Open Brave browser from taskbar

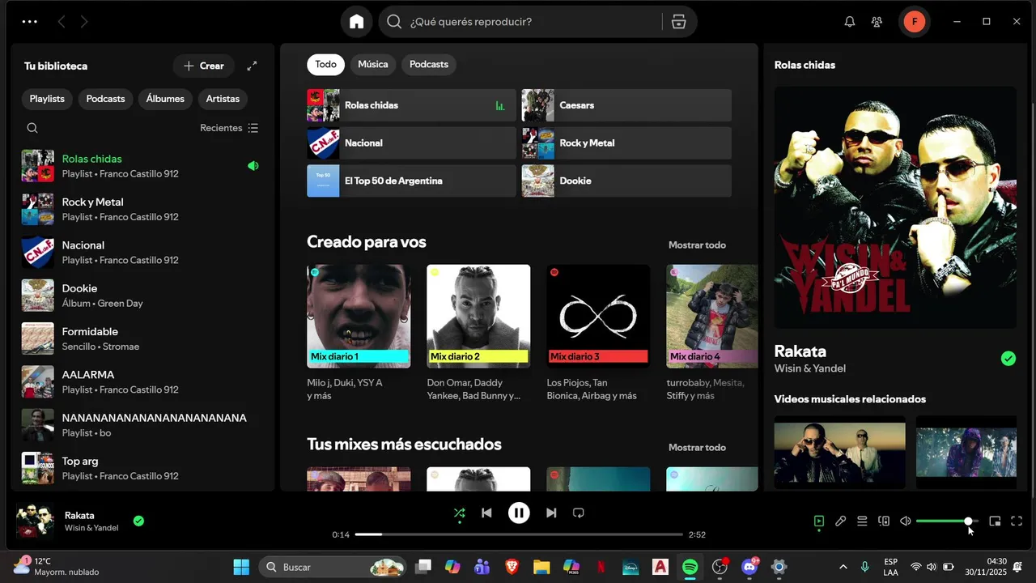pyautogui.click(x=512, y=567)
